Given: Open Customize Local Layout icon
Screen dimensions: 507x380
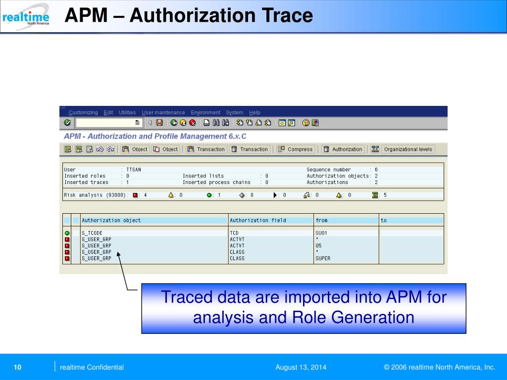Looking at the screenshot, I should [315, 123].
